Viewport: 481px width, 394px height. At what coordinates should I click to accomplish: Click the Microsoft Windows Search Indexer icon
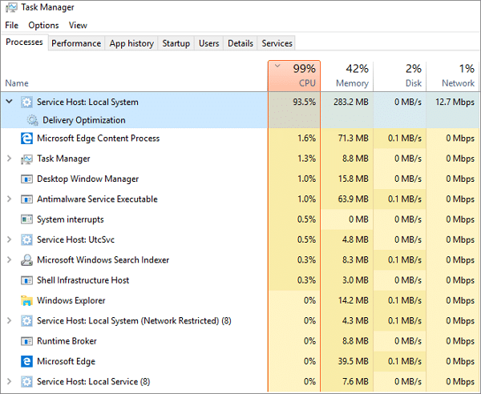click(x=26, y=259)
